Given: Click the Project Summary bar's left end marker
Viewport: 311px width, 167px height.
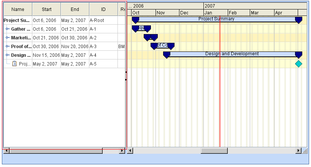Looking at the screenshot, I should [x=135, y=20].
